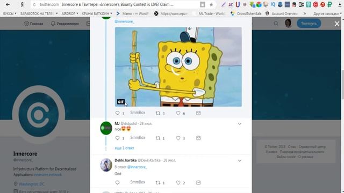344x193 pixels.
Task: Open Dekki.kartika's profile name
Action: point(125,160)
